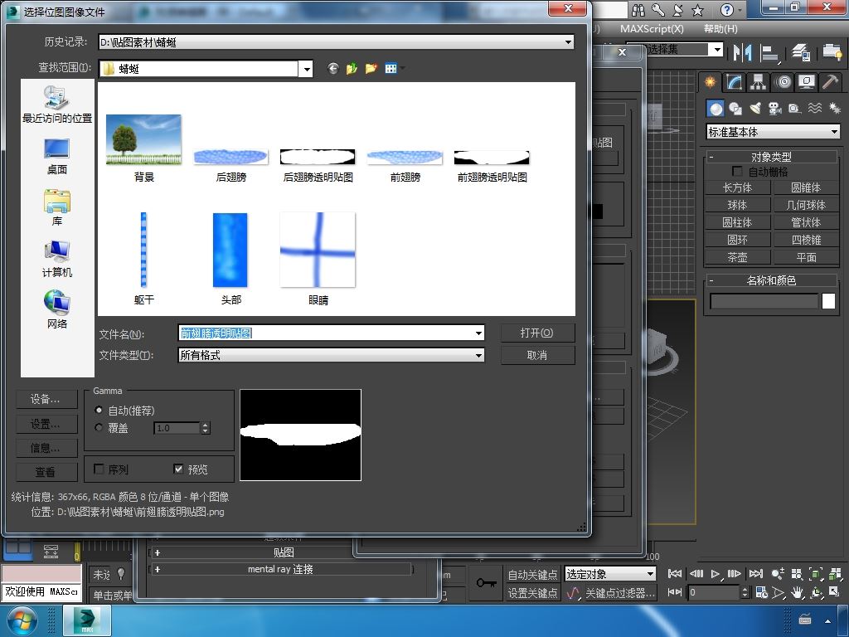Go to the start frame
Screen dimensions: 849x637
[x=675, y=574]
